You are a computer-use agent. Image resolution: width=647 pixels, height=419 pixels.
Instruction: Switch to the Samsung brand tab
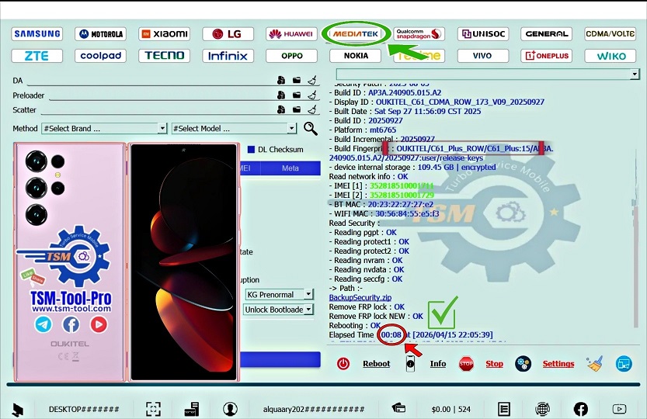pyautogui.click(x=37, y=34)
